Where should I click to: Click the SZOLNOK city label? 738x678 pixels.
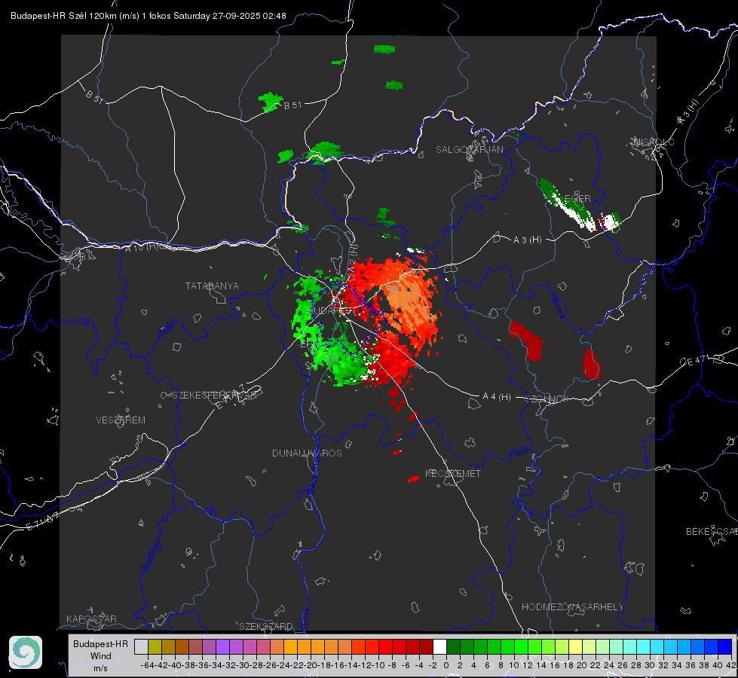pyautogui.click(x=547, y=399)
